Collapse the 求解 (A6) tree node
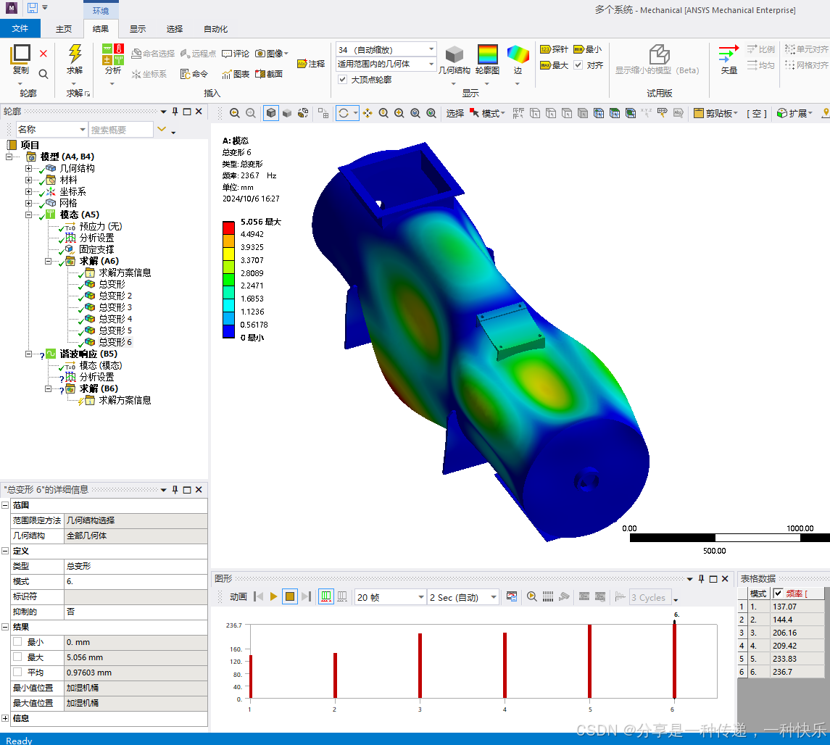Screen dimensions: 830x745 [x=48, y=262]
